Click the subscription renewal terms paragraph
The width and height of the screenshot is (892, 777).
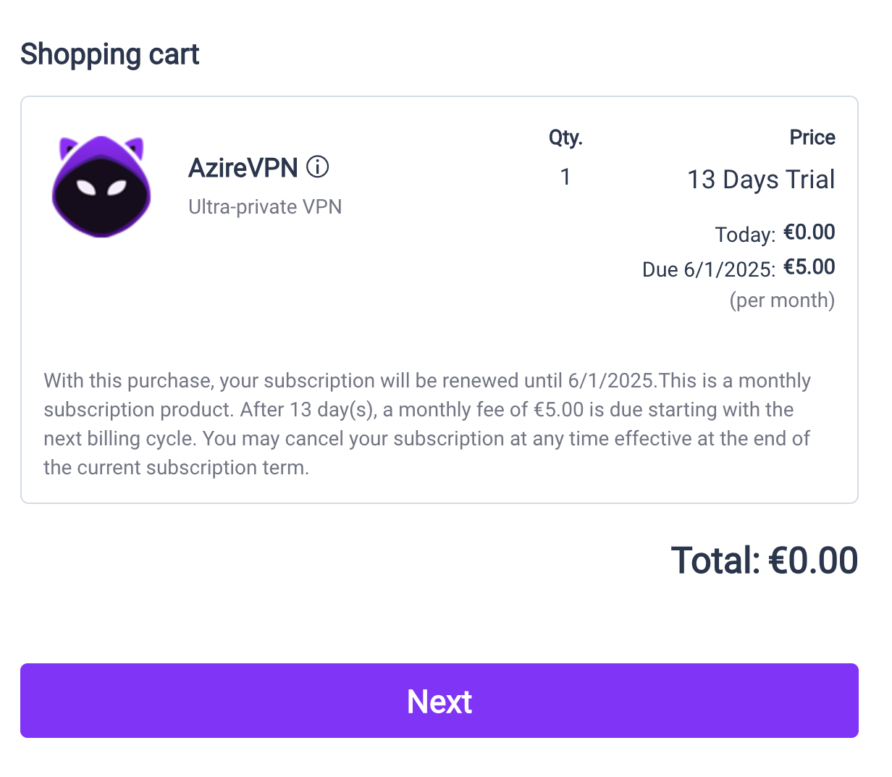[x=427, y=424]
